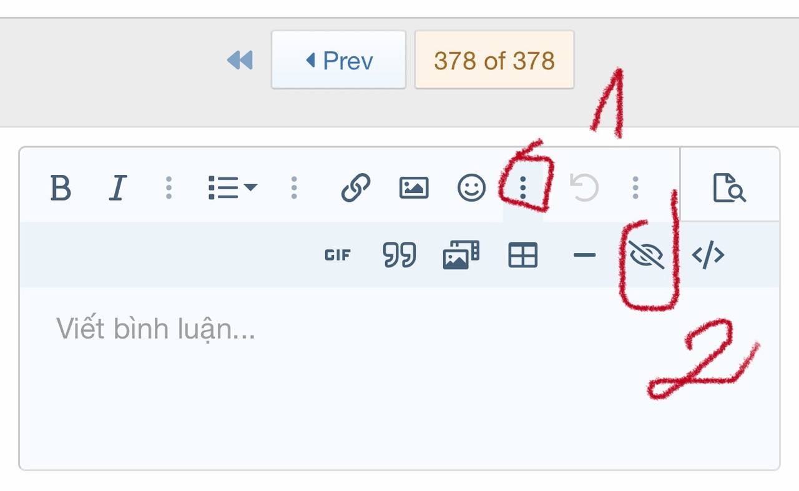This screenshot has height=491, width=799.
Task: Insert a code block
Action: pyautogui.click(x=708, y=255)
